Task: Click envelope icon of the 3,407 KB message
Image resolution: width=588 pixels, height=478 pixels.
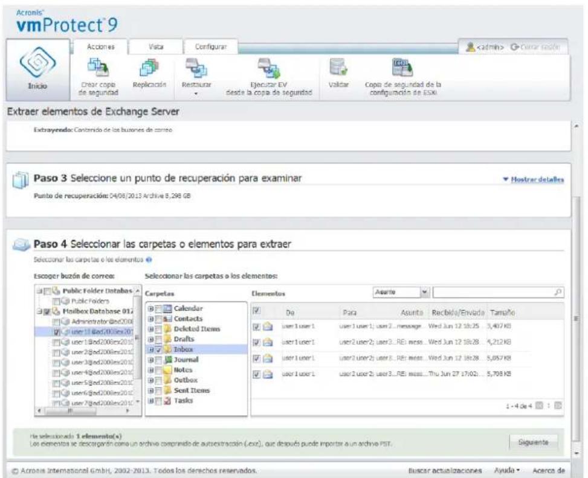Action: (x=267, y=327)
